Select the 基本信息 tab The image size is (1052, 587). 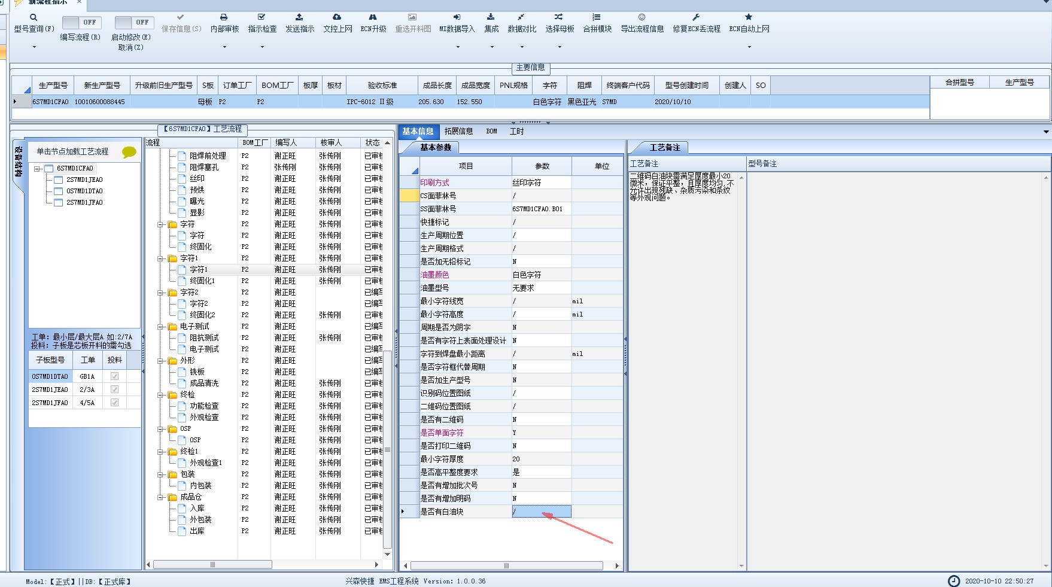tap(418, 132)
